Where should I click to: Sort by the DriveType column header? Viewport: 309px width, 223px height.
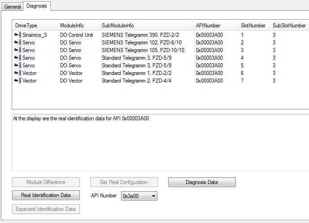point(35,26)
